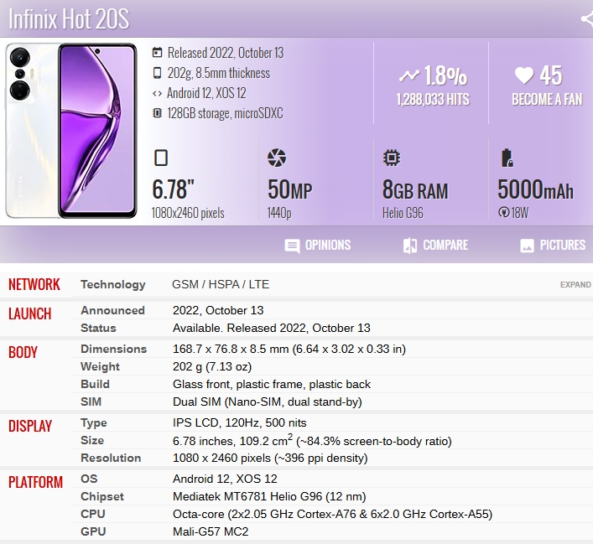
Task: Click the battery icon above 5000mAh
Action: (x=506, y=158)
